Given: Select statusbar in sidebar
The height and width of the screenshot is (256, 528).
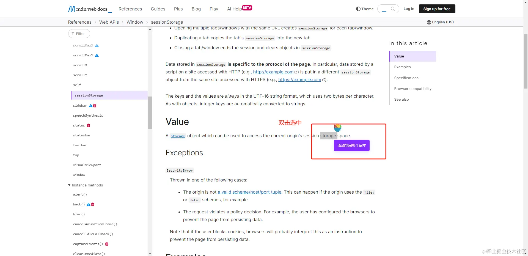Looking at the screenshot, I should (82, 135).
